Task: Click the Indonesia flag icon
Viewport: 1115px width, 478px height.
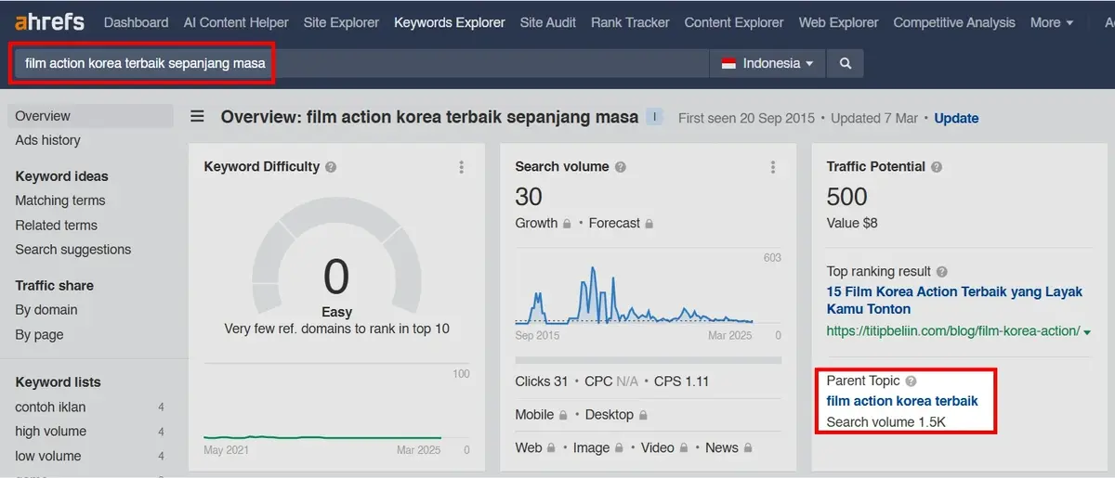Action: coord(728,63)
